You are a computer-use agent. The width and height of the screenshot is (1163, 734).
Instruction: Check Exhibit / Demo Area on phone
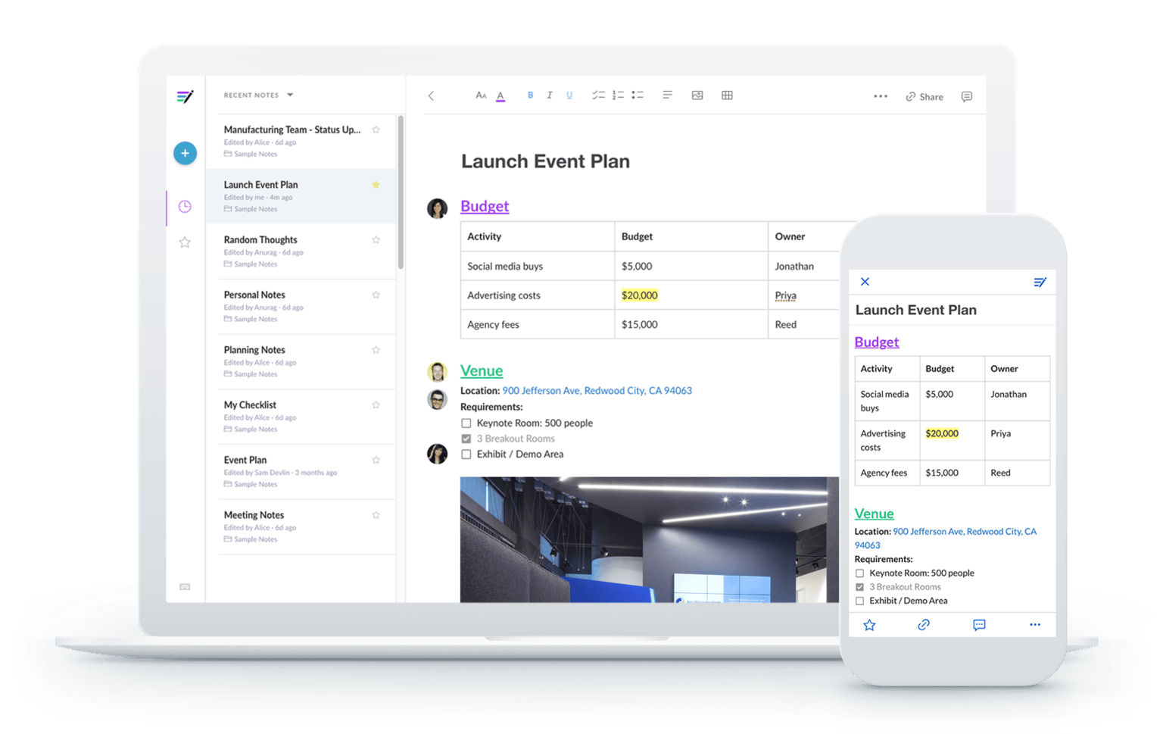[859, 601]
